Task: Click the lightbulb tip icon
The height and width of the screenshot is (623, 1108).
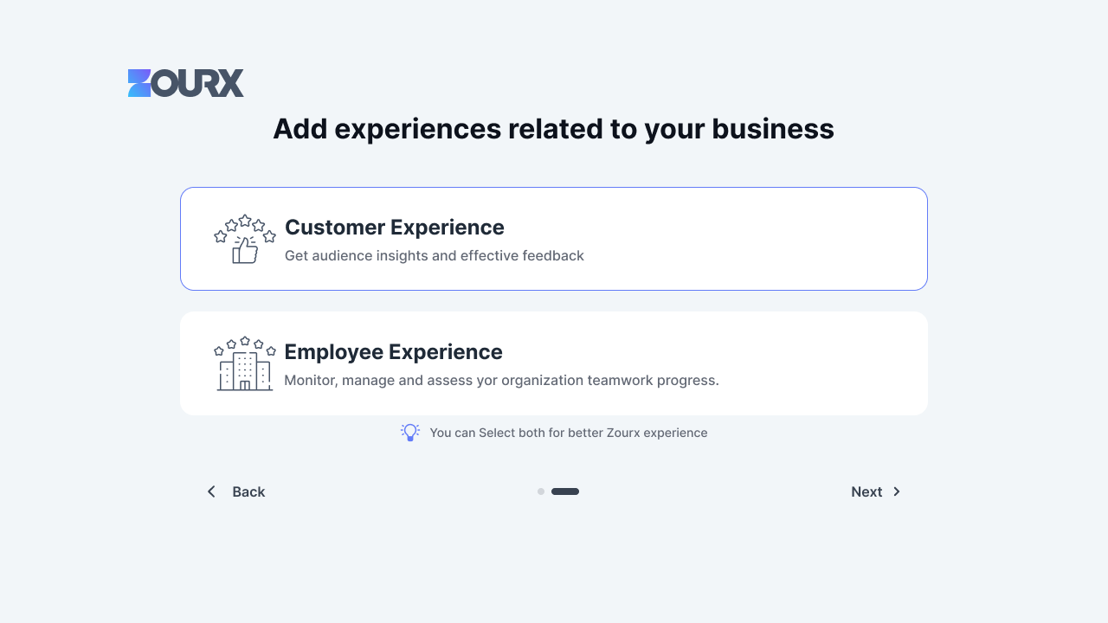Action: tap(410, 433)
